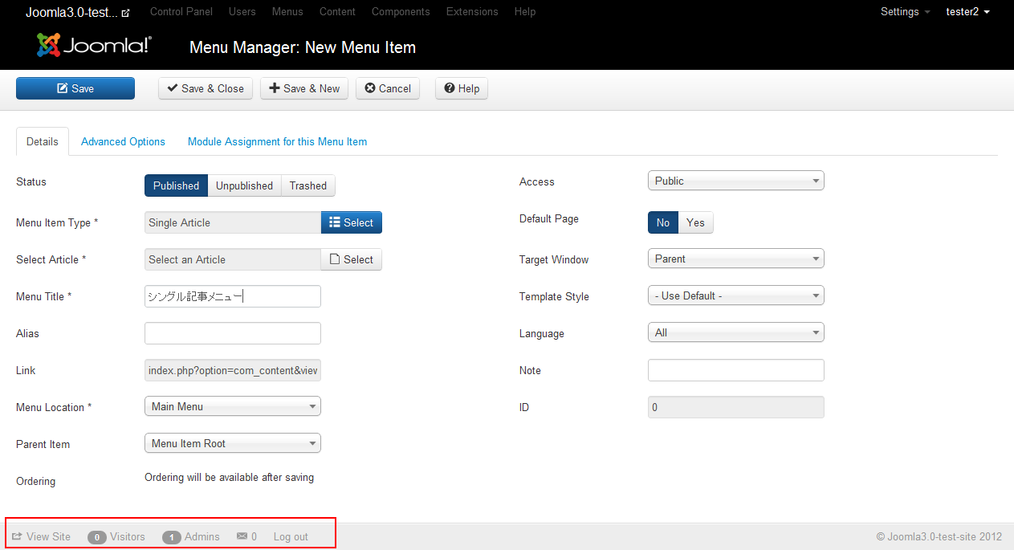Image resolution: width=1014 pixels, height=550 pixels.
Task: Open site external link icon beside Joomla3.0-test
Action: (x=125, y=13)
